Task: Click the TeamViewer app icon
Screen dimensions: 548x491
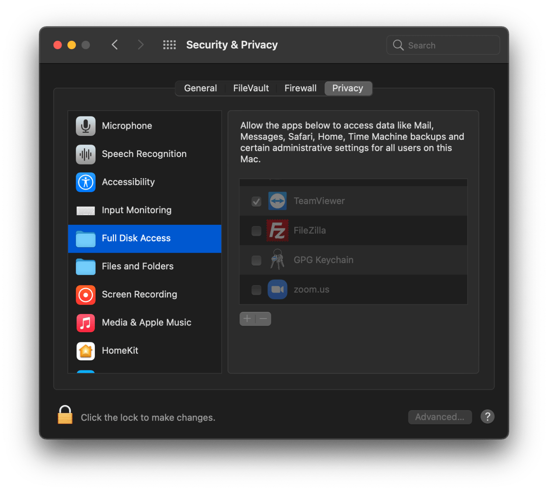Action: 277,201
